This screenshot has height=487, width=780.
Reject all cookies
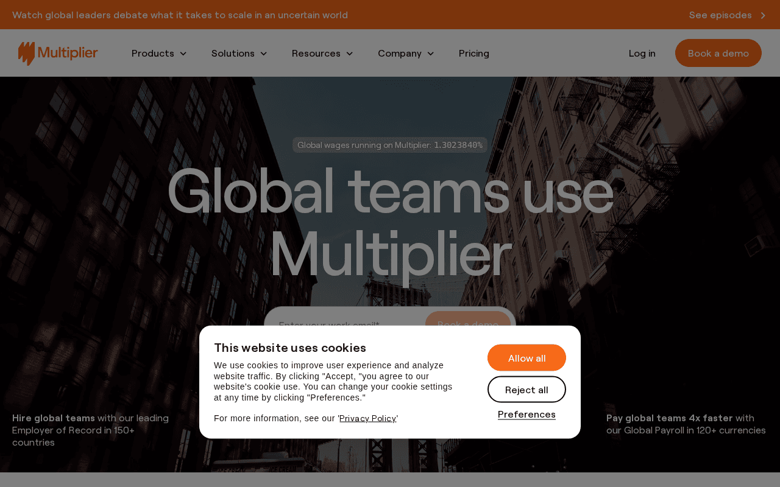526,390
